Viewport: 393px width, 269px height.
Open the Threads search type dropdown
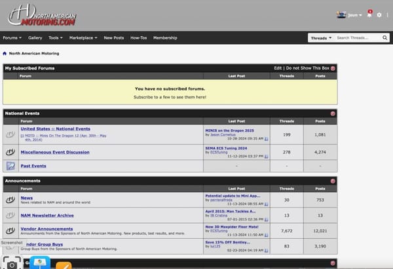coord(321,38)
